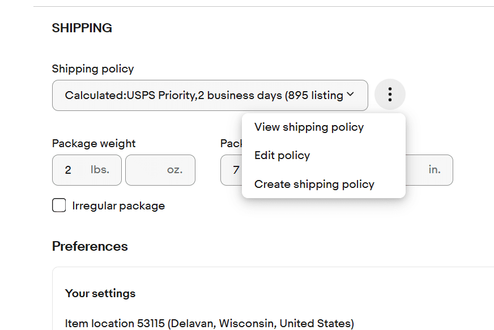Select Create shipping policy option
Viewport: 494px width, 330px height.
[x=314, y=184]
